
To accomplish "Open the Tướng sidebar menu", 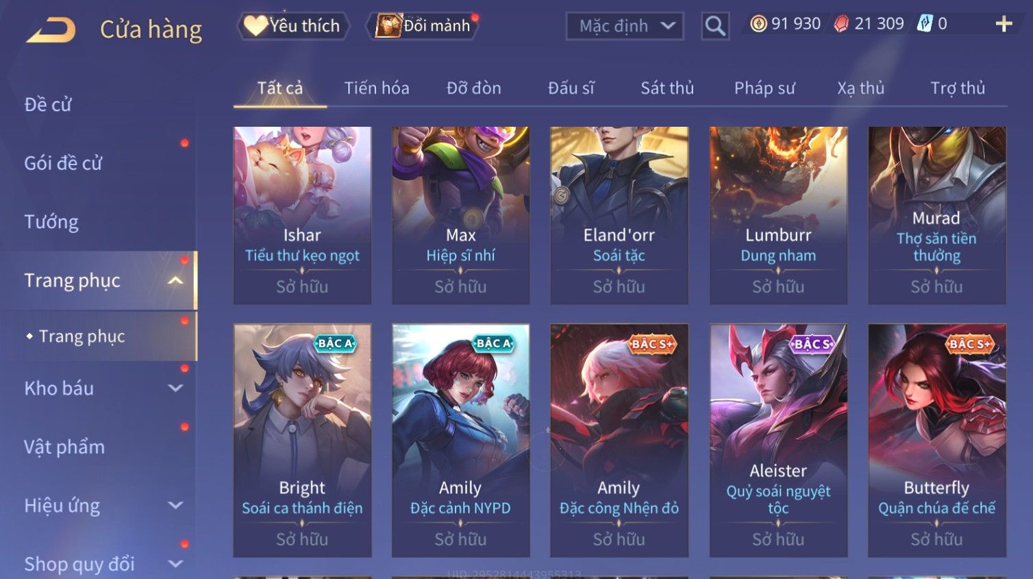I will click(x=51, y=222).
